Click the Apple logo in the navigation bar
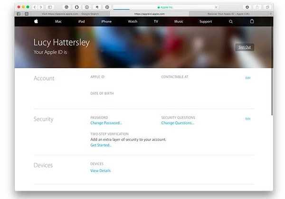This screenshot has height=199, width=285. 36,21
